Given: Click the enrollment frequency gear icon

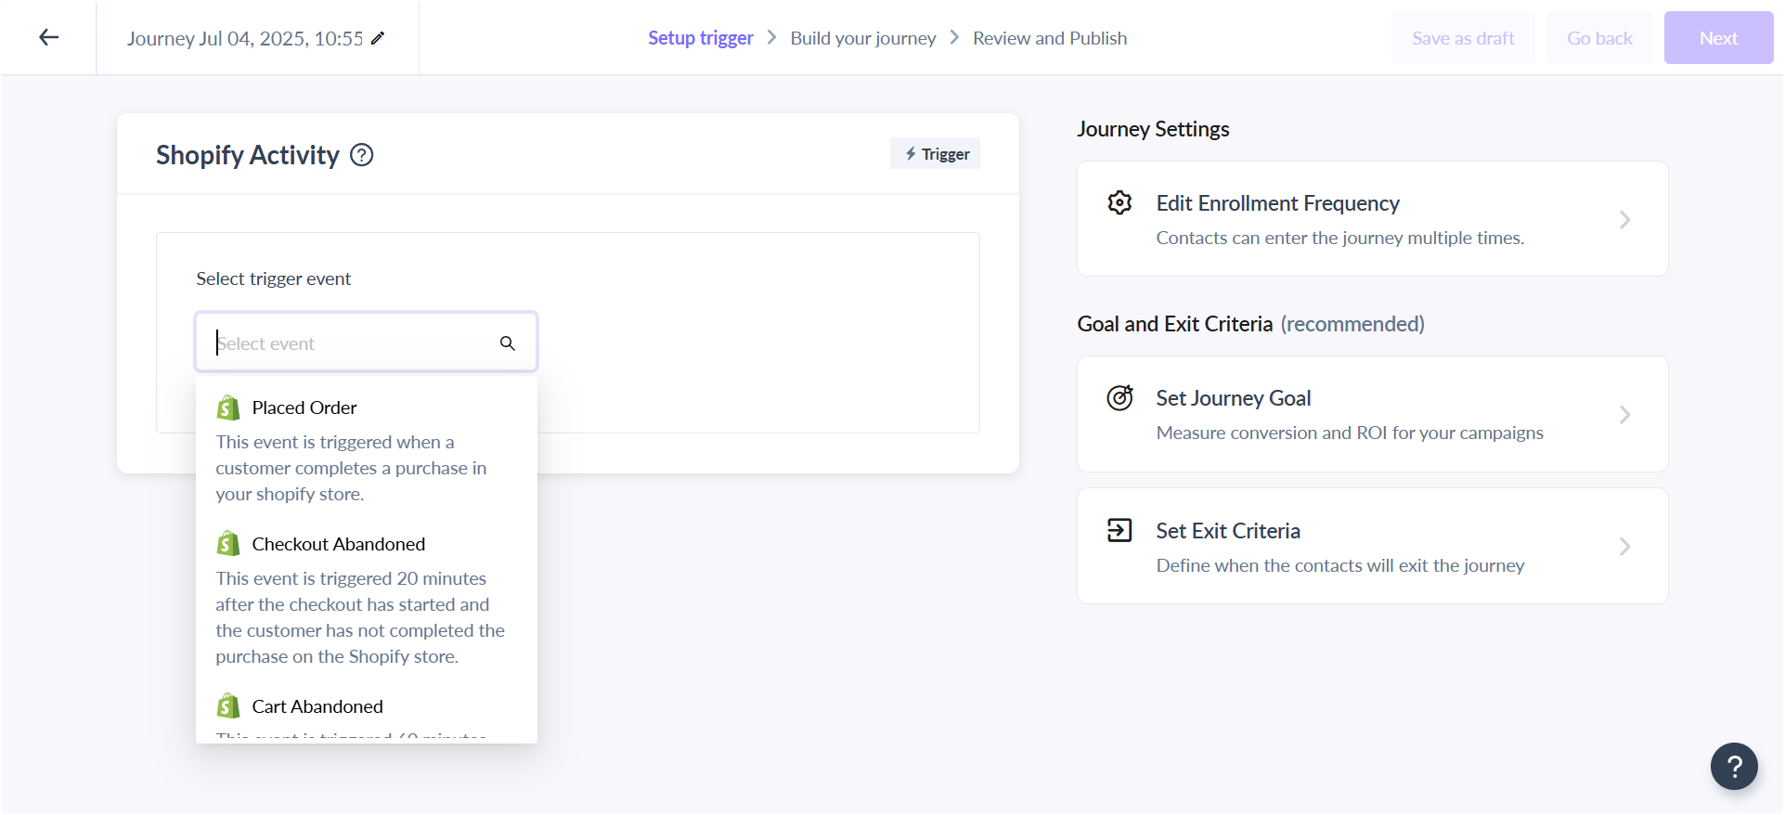Looking at the screenshot, I should point(1119,202).
